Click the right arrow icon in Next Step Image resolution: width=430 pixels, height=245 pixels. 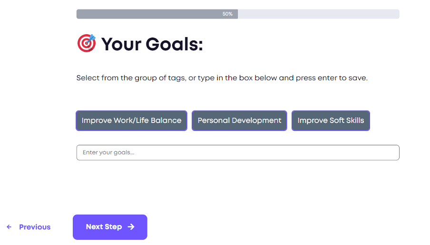click(131, 227)
